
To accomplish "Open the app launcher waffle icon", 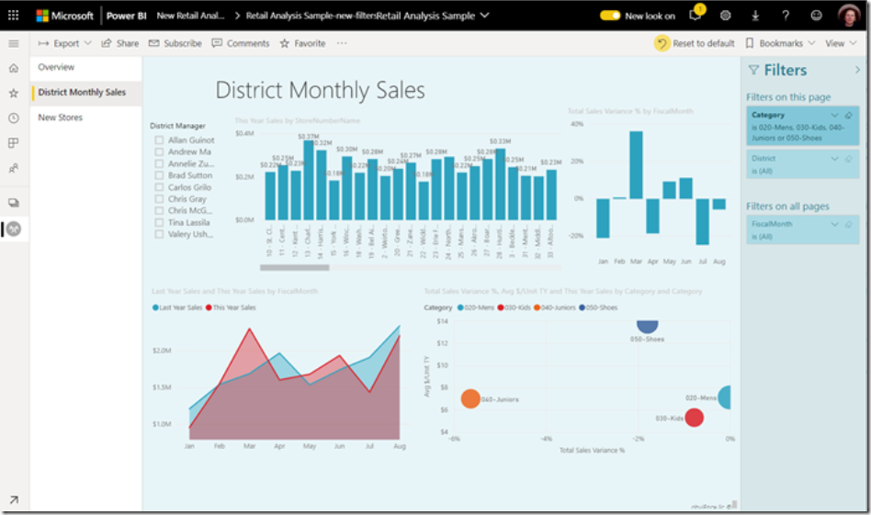I will (x=14, y=16).
